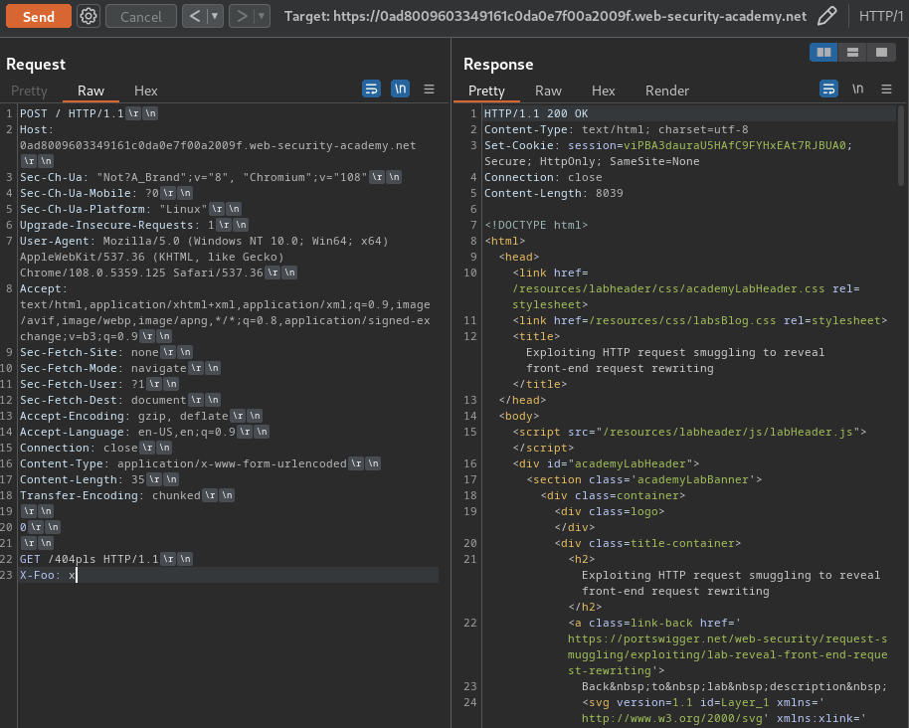The width and height of the screenshot is (909, 728).
Task: Switch Request panel to Hex tab
Action: pos(145,91)
